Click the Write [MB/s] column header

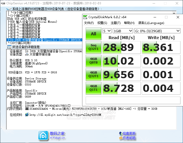pyautogui.click(x=161, y=38)
